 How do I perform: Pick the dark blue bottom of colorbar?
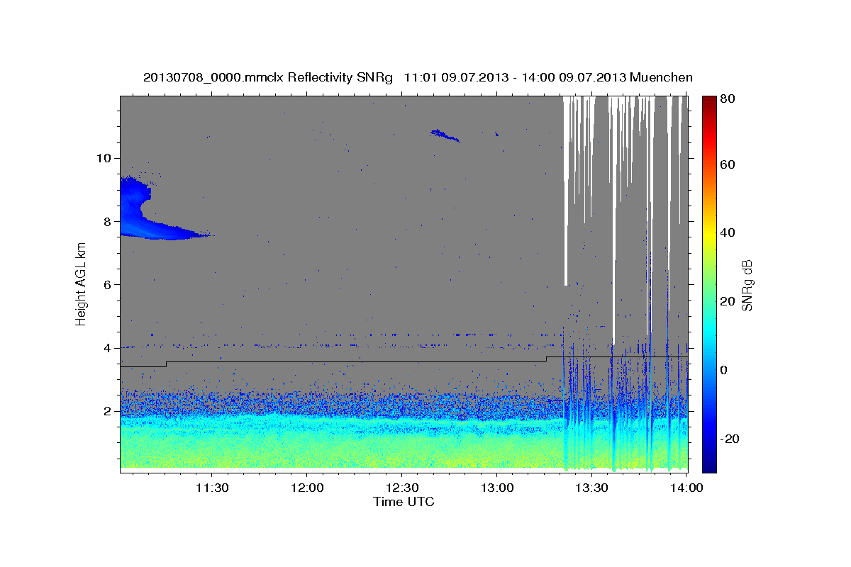708,467
